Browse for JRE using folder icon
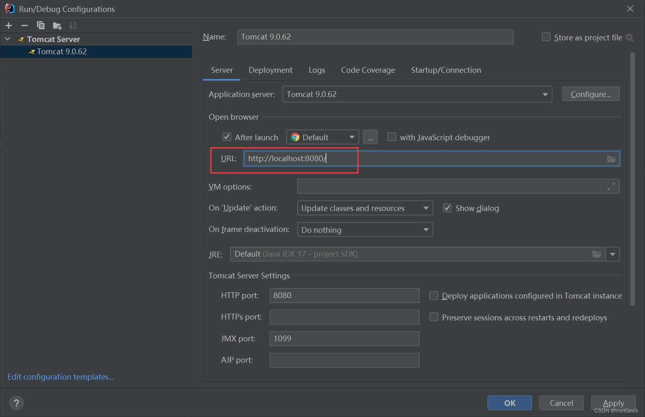 pyautogui.click(x=597, y=254)
